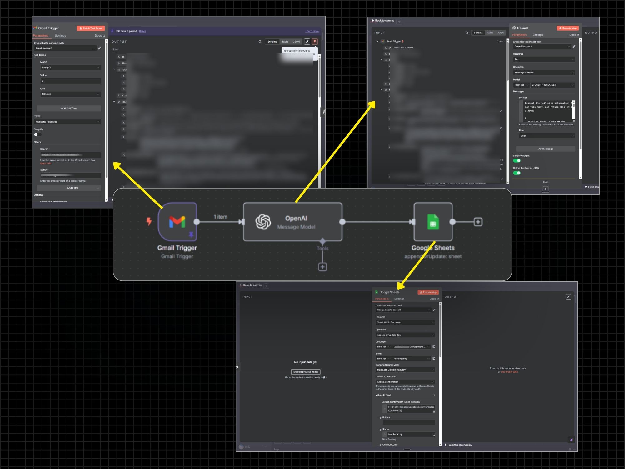
Task: Add a tool via Tools plus icon
Action: coord(322,267)
